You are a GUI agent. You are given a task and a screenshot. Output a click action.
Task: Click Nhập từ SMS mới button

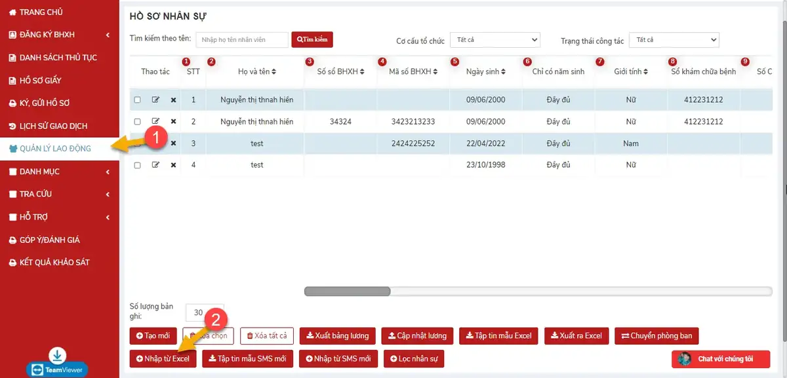[338, 358]
